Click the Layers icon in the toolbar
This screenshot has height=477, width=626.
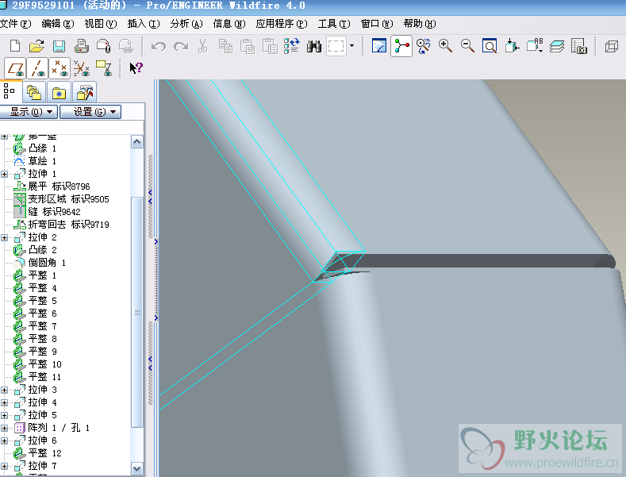[557, 46]
